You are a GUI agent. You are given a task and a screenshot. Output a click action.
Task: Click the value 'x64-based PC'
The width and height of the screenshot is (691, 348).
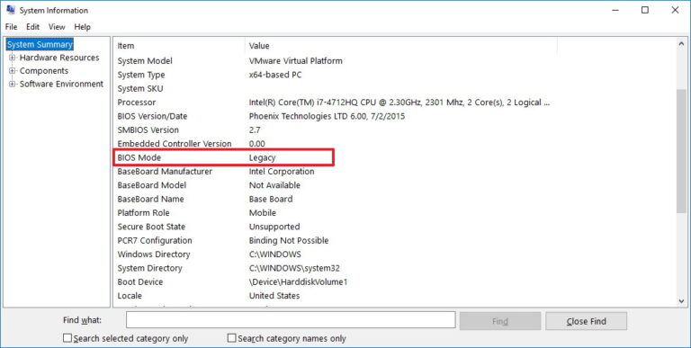pyautogui.click(x=275, y=75)
